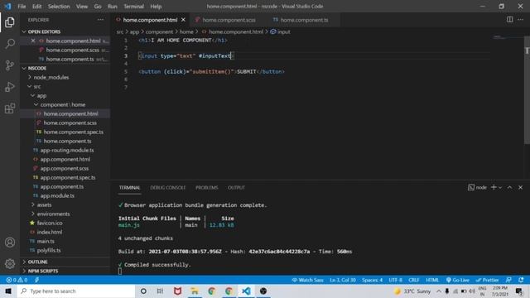The width and height of the screenshot is (530, 298).
Task: Switch to Debug Console panel tab
Action: pos(167,188)
